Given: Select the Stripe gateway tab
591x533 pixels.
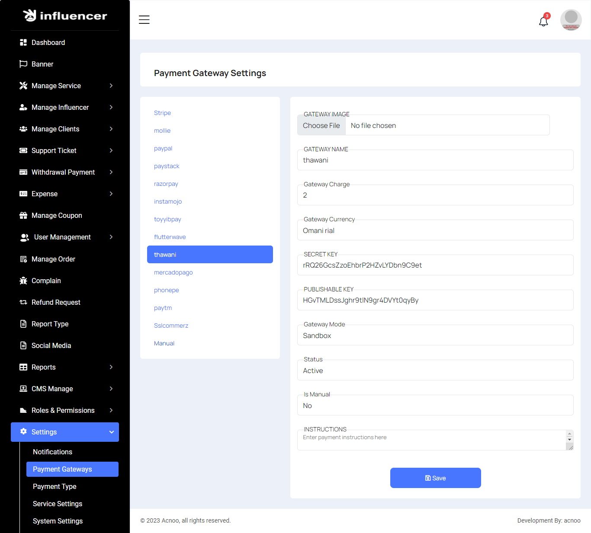Looking at the screenshot, I should tap(162, 113).
